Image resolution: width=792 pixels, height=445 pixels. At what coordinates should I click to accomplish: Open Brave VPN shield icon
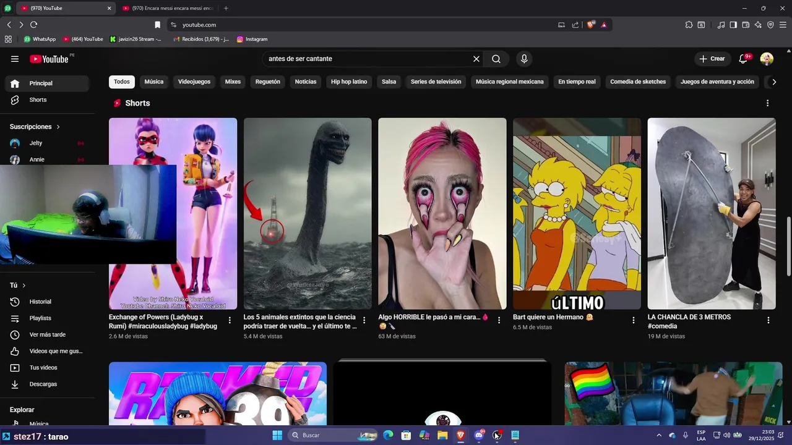tap(770, 25)
